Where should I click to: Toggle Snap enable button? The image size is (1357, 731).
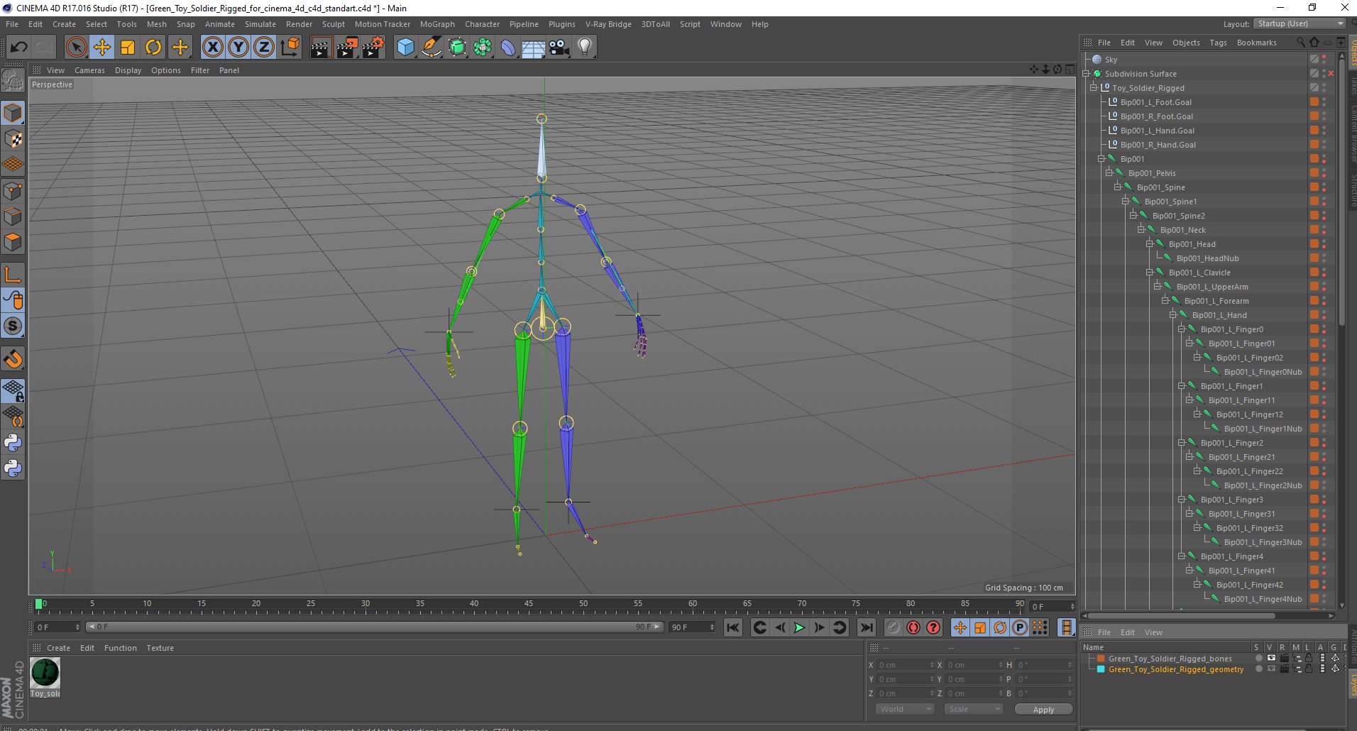(x=13, y=358)
